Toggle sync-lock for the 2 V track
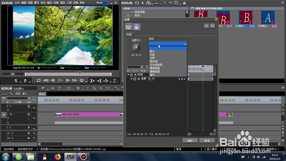This screenshot has height=161, width=286. tap(34, 108)
